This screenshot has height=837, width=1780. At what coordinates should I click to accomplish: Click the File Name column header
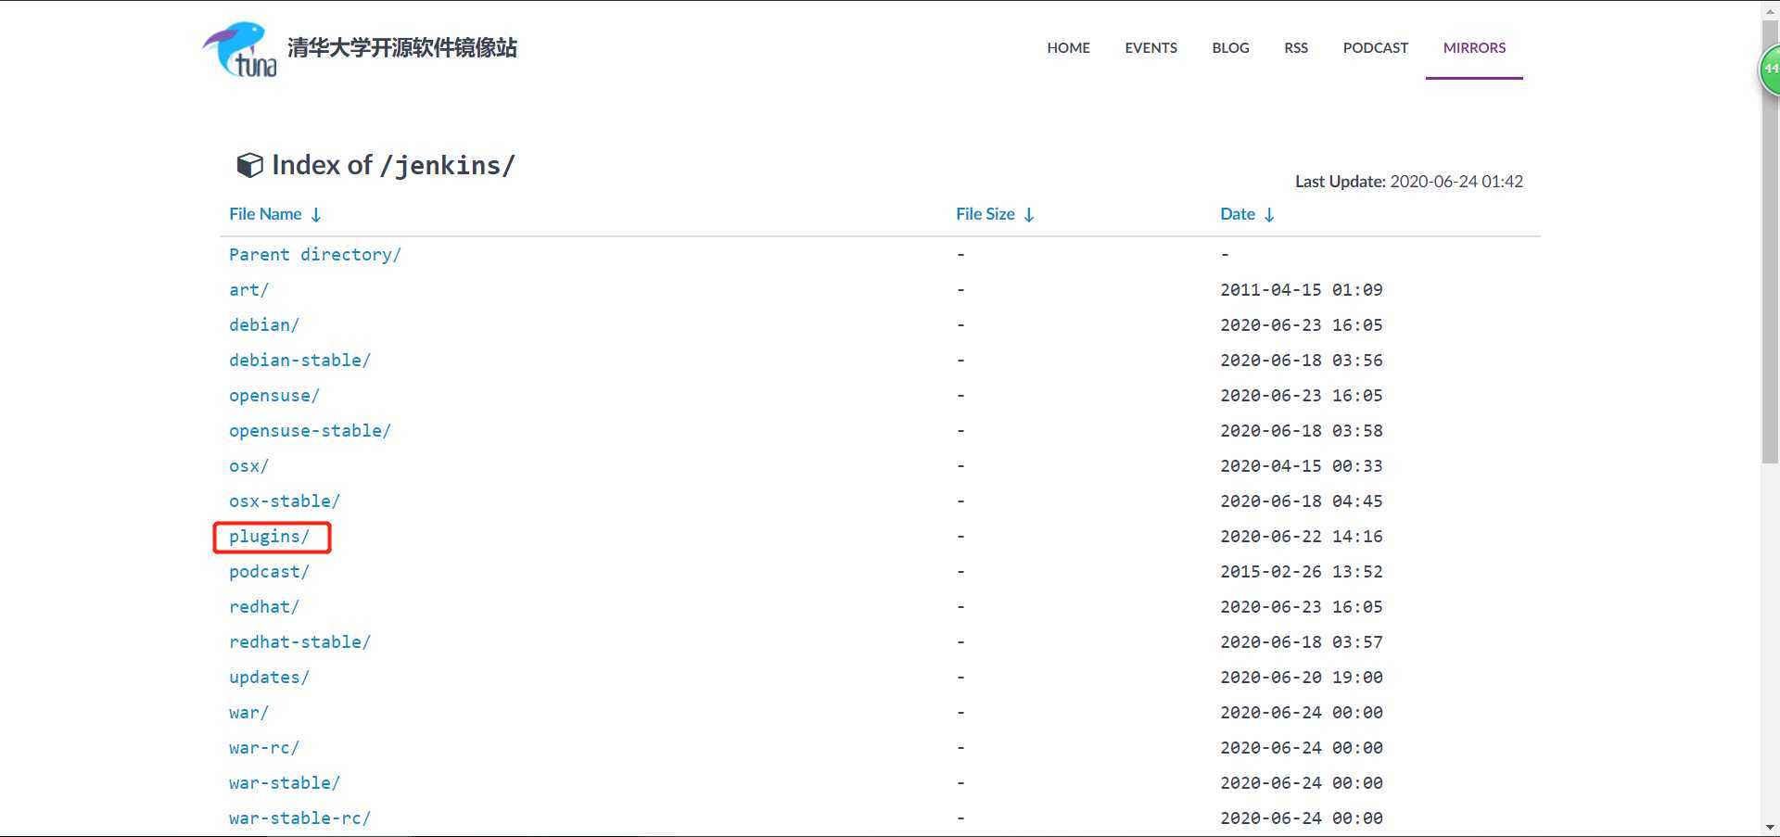point(265,214)
